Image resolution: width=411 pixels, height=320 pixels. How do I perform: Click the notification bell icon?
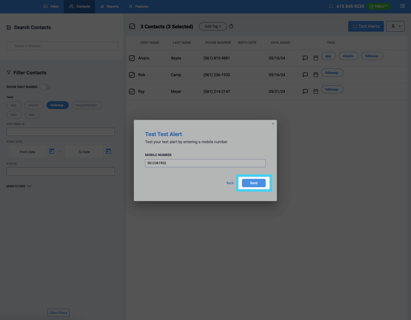tap(331, 6)
